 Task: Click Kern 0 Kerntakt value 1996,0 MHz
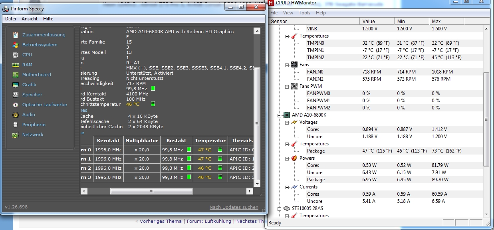coord(108,150)
